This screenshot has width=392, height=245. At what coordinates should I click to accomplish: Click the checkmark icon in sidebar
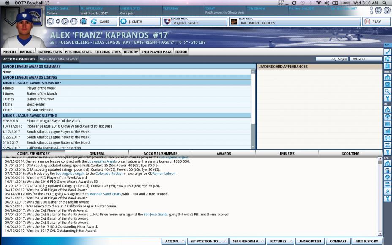pos(387,52)
